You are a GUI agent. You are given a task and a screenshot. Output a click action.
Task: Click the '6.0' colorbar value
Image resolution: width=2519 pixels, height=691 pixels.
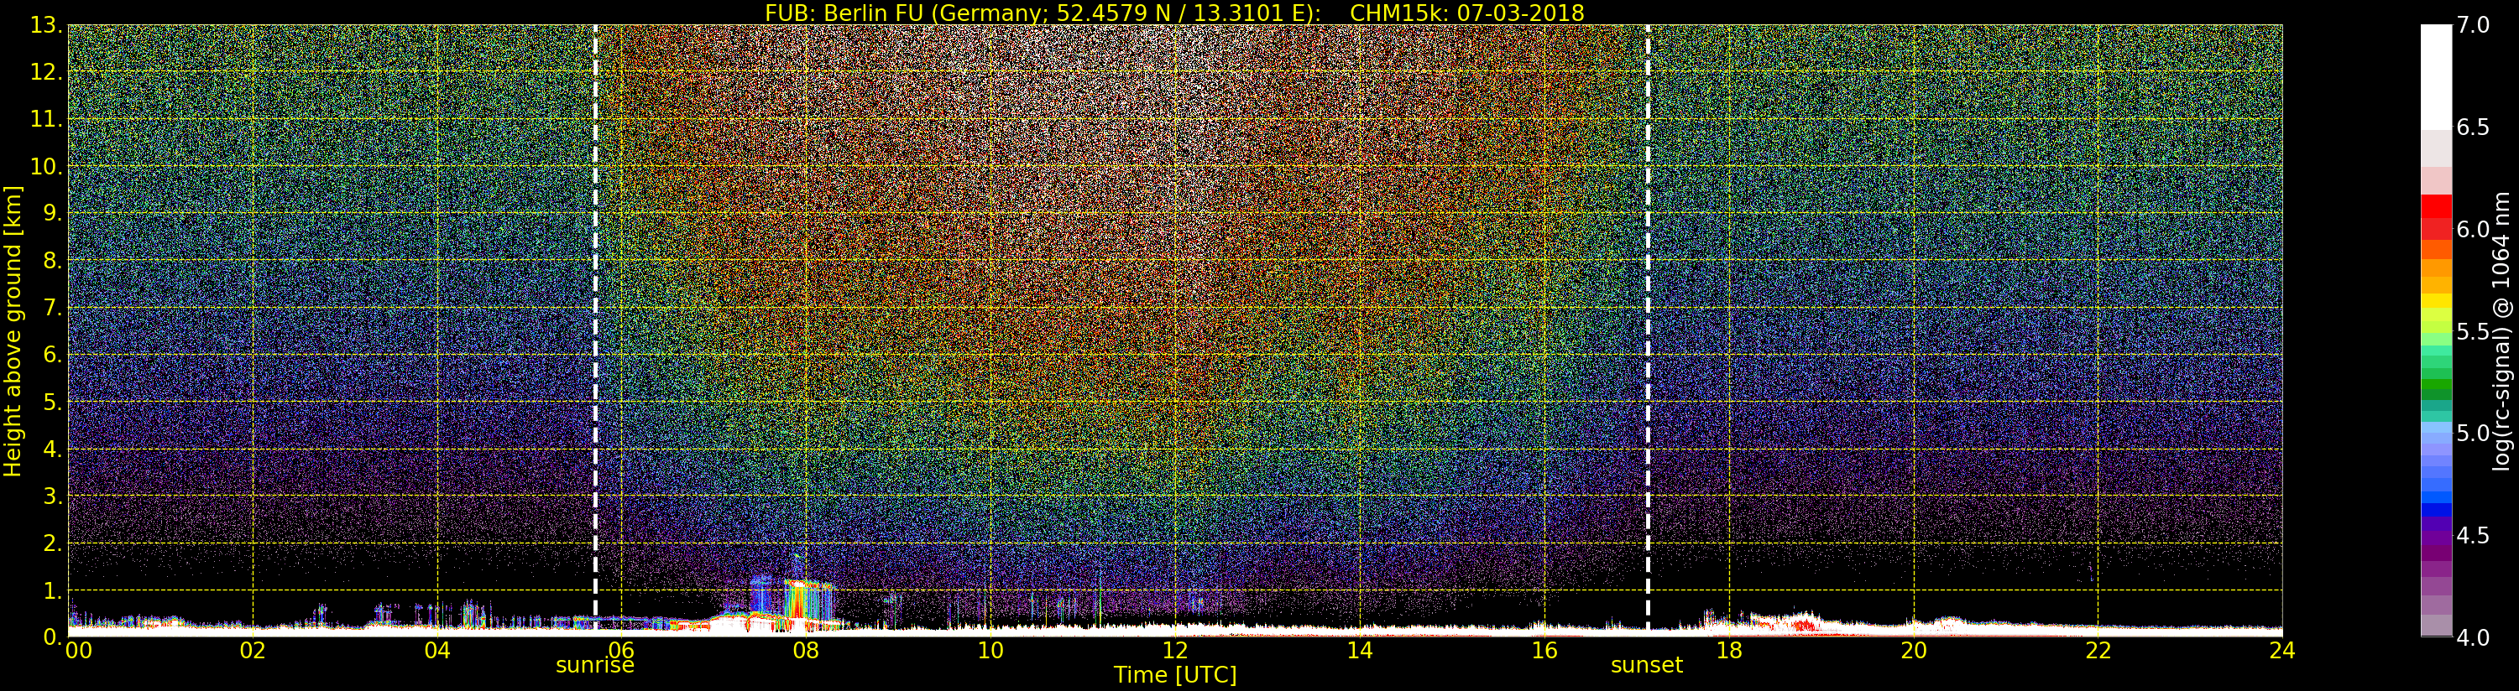(x=2473, y=229)
